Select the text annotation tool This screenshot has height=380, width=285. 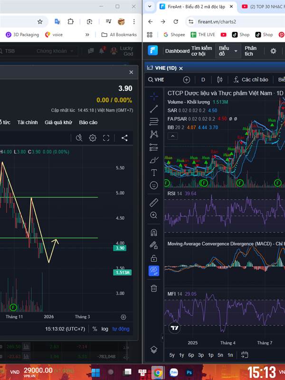153,172
